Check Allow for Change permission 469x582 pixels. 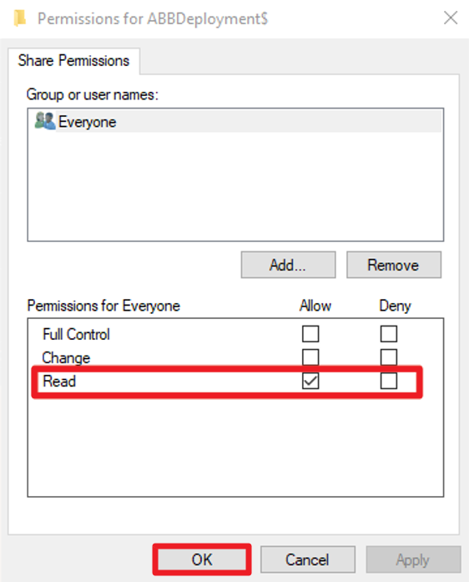coord(310,357)
